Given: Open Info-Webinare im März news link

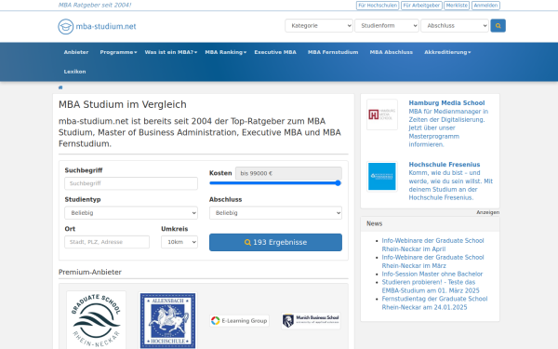Looking at the screenshot, I should [432, 262].
